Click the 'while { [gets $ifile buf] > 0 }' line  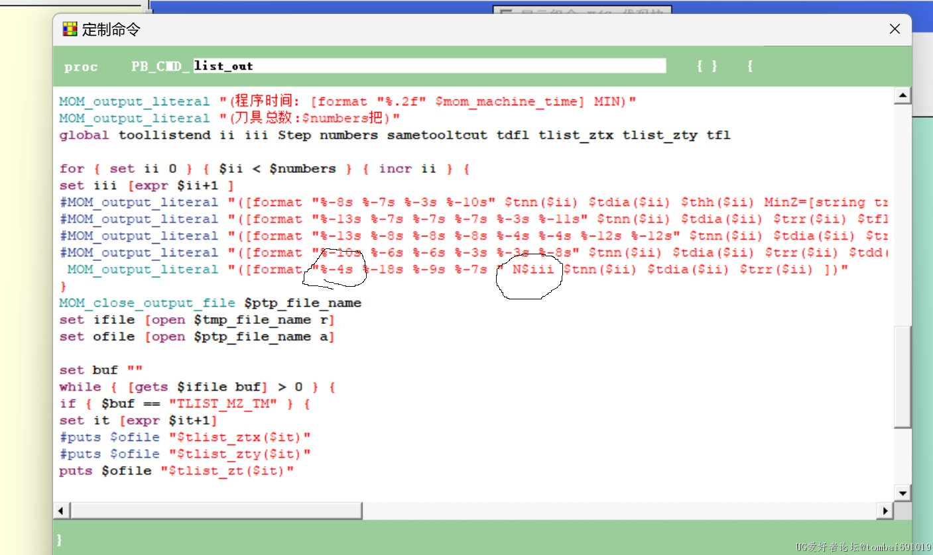point(197,387)
